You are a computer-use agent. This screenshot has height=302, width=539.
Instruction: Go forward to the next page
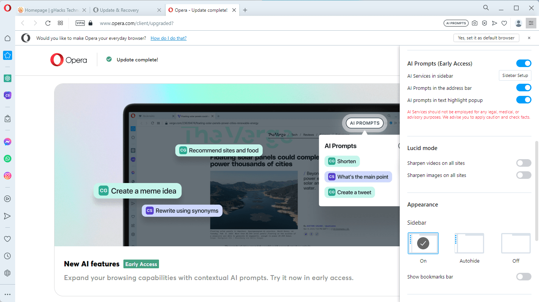(x=35, y=23)
